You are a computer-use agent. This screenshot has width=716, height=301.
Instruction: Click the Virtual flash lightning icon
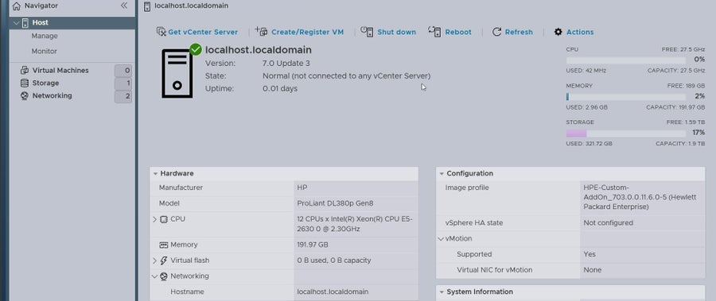(x=164, y=260)
